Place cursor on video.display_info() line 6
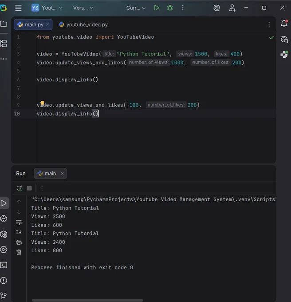291x302 pixels. point(67,79)
